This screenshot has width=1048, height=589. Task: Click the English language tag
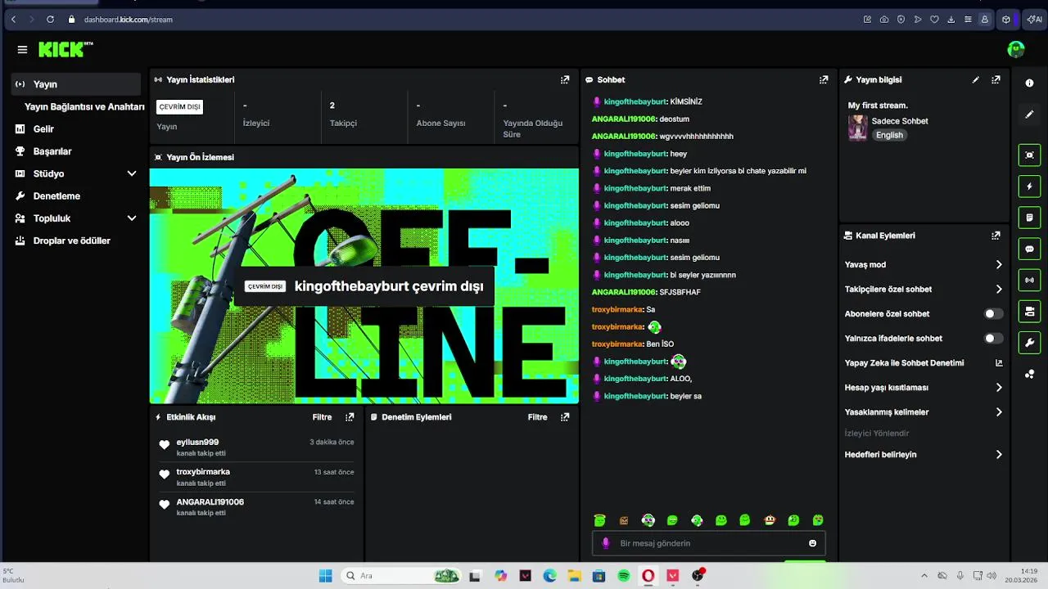tap(889, 135)
